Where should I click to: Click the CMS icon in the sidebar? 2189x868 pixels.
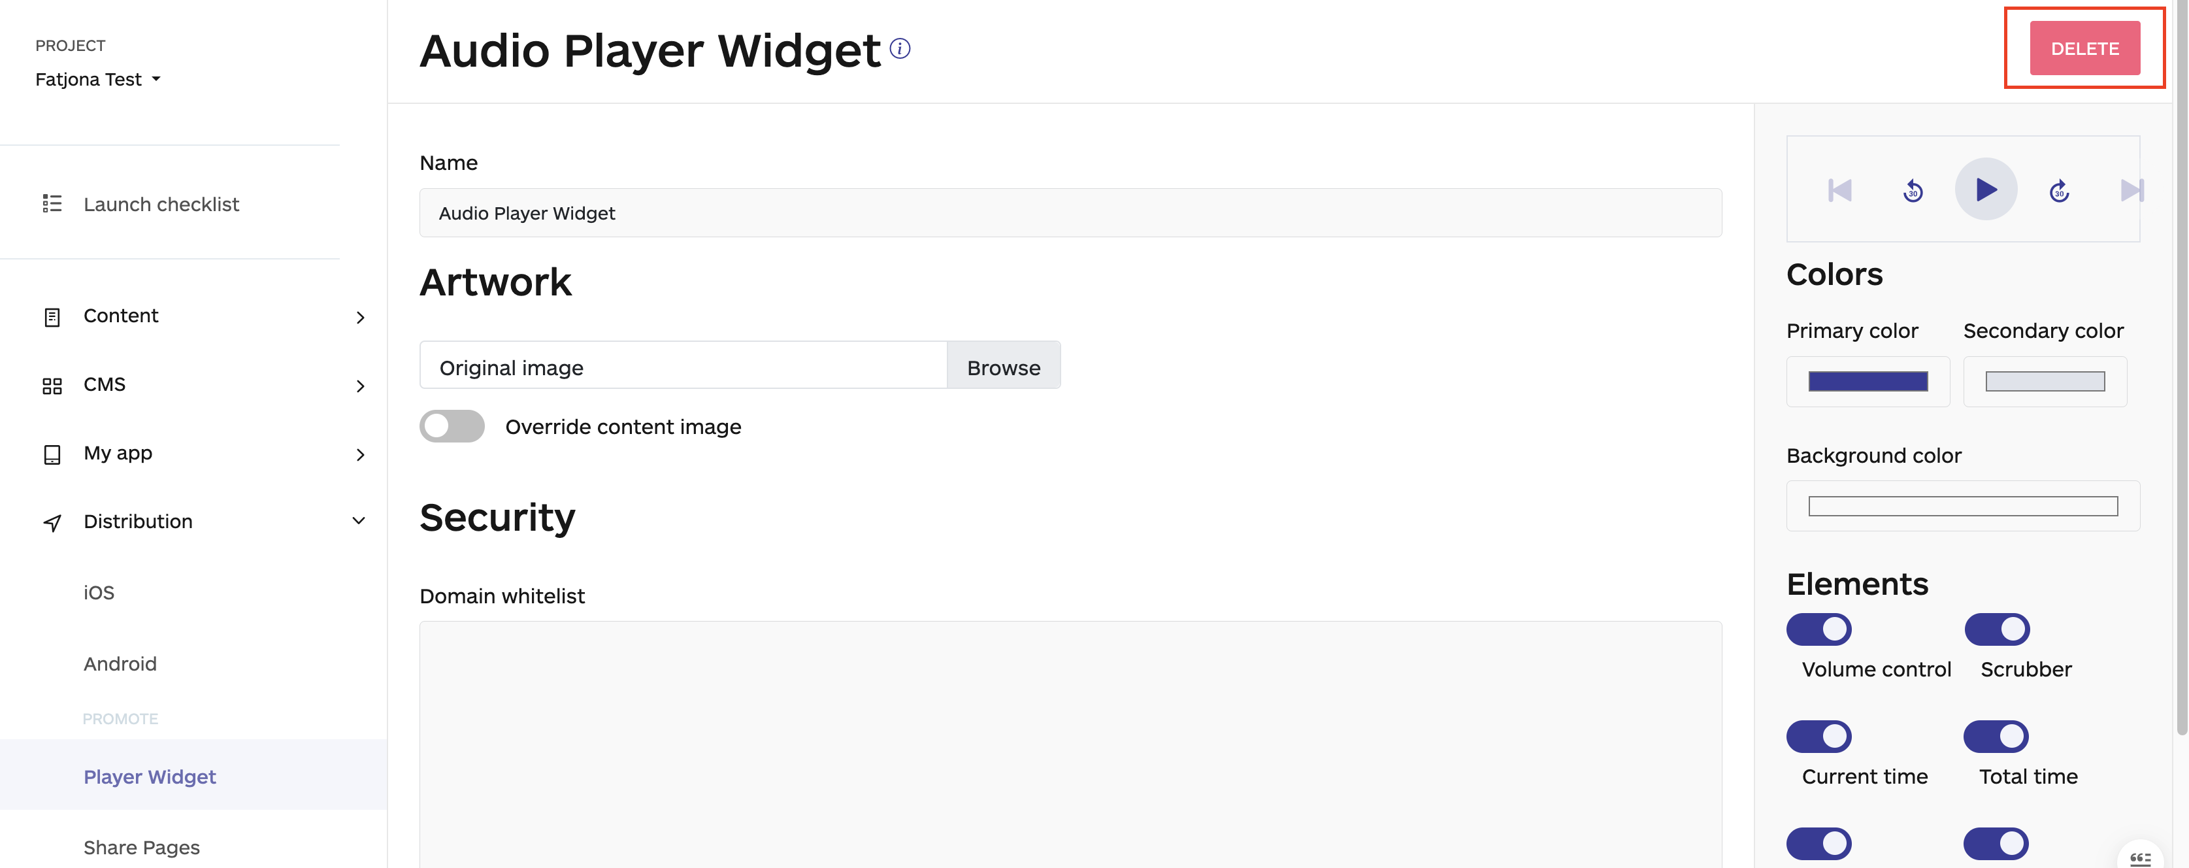pos(52,385)
